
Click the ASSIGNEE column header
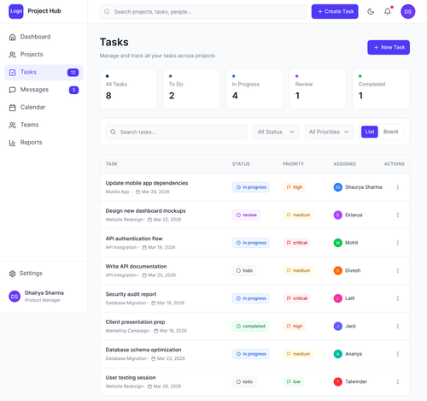tap(345, 164)
